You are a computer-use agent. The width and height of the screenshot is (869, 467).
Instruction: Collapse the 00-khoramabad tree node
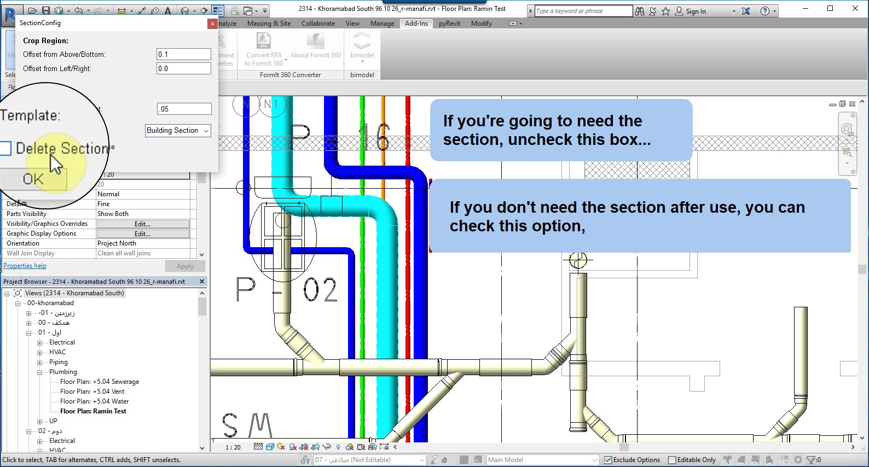18,303
